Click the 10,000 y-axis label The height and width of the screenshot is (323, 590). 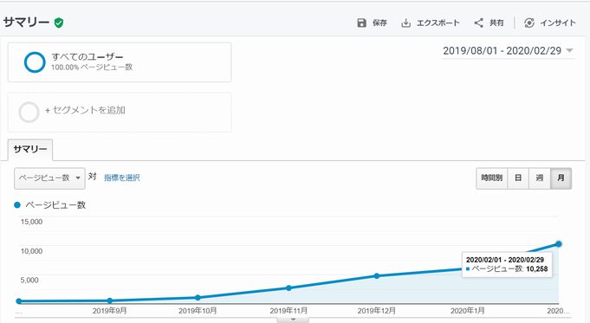(31, 251)
